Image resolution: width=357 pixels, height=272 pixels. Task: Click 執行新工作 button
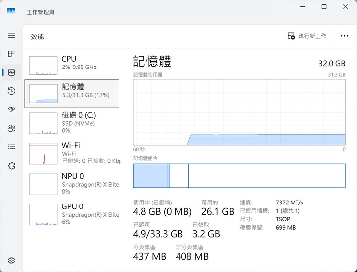307,36
